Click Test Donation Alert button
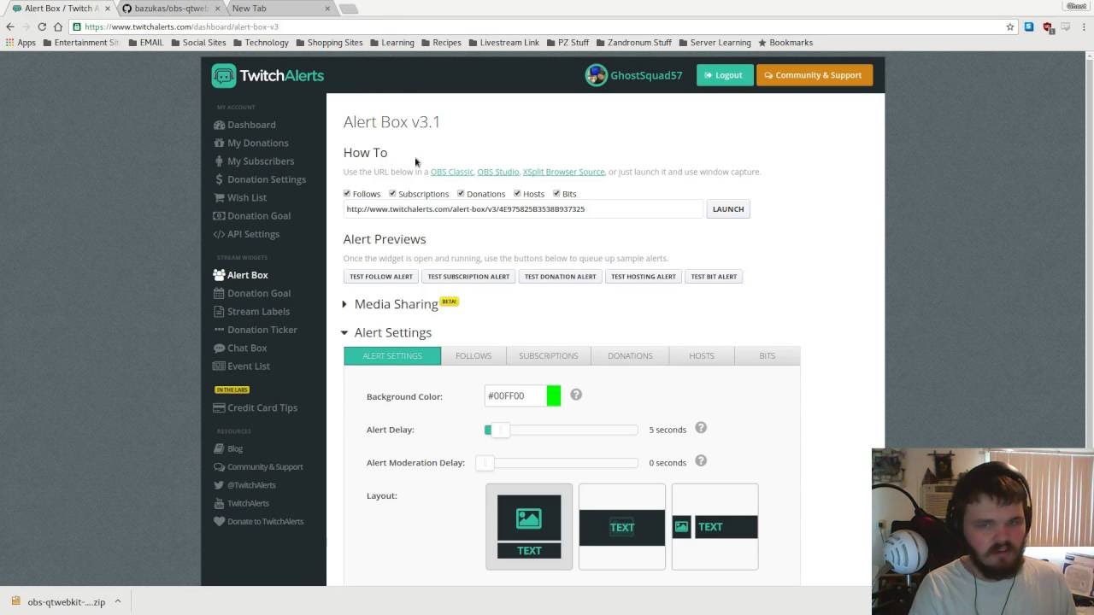1094x615 pixels. click(561, 277)
